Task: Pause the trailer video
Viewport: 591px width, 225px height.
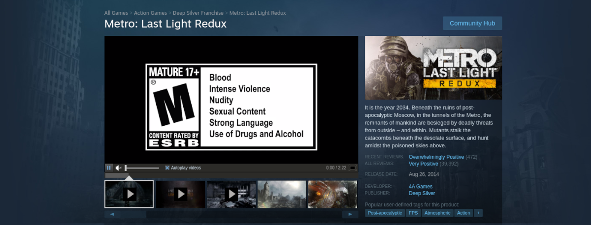Action: (109, 168)
